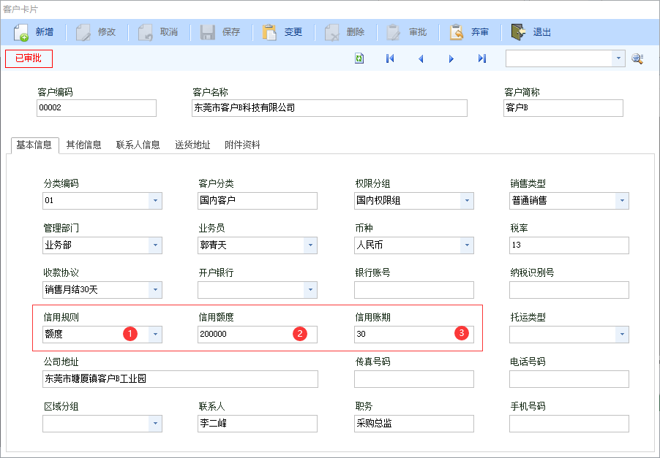Open the 币种 currency dropdown

466,245
